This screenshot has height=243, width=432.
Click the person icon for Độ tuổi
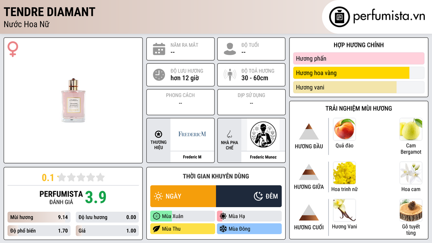pos(230,49)
